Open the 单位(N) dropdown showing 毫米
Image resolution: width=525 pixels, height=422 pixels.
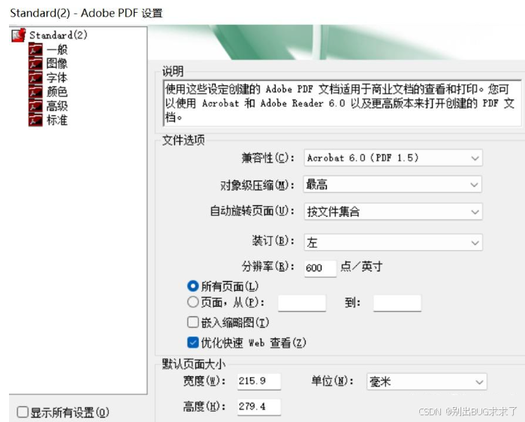[427, 382]
